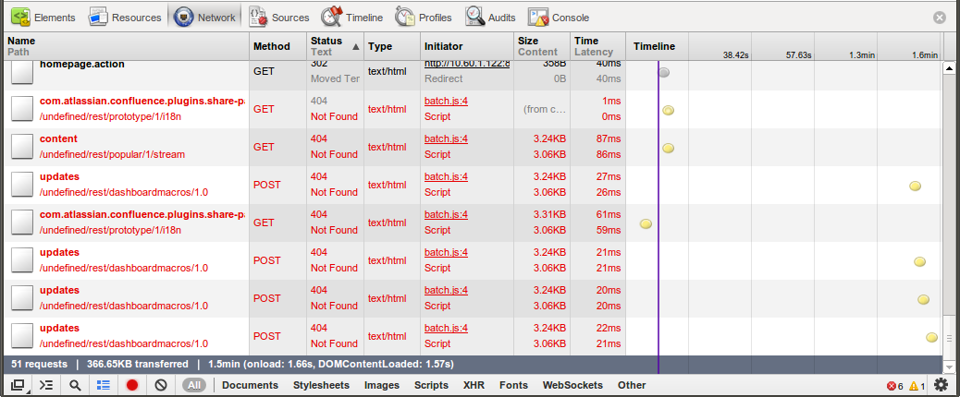Image resolution: width=960 pixels, height=397 pixels.
Task: Open the Console panel
Action: [x=559, y=18]
